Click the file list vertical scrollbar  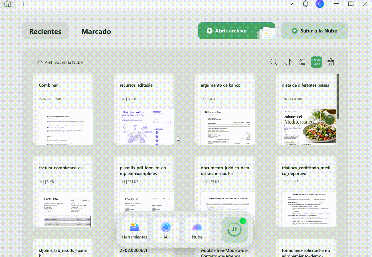coord(338,96)
